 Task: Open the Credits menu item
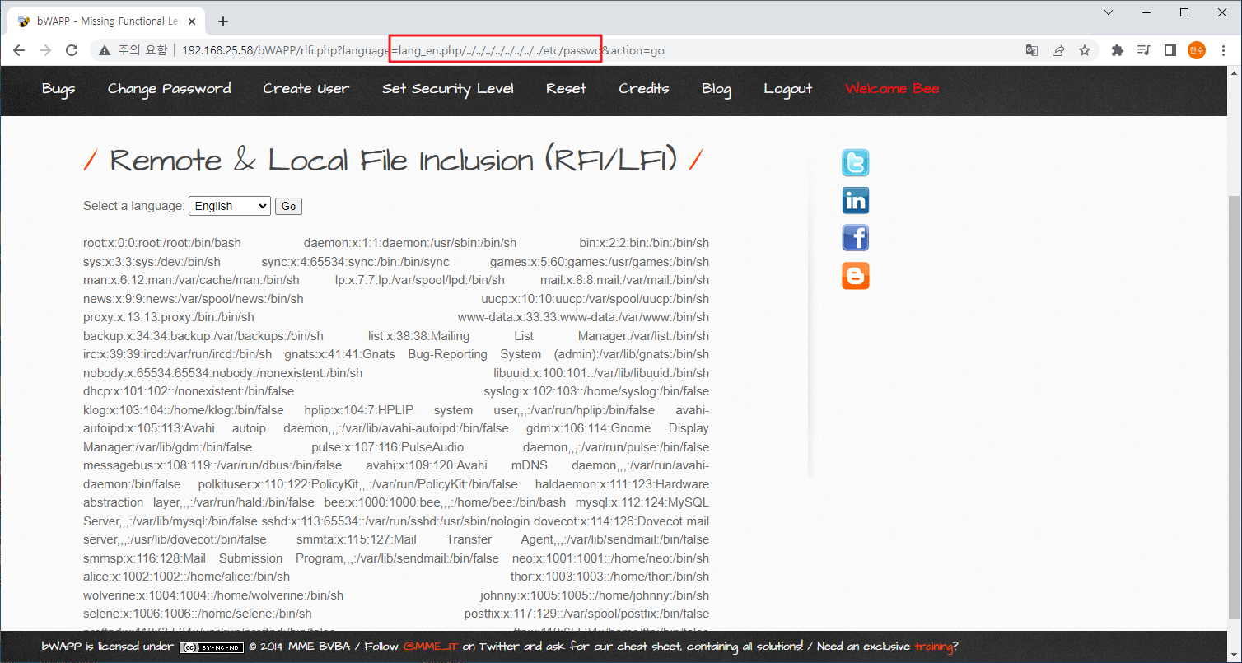(x=644, y=89)
